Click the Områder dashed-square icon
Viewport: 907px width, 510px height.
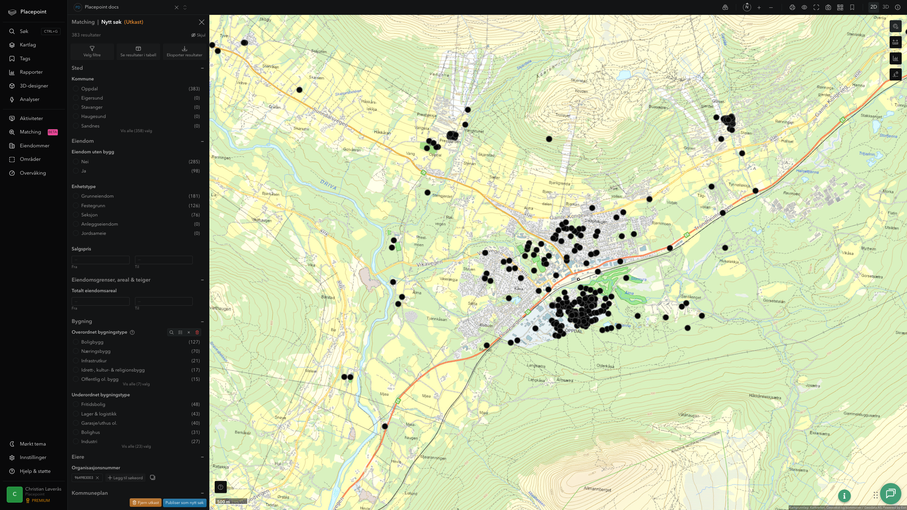pyautogui.click(x=12, y=159)
